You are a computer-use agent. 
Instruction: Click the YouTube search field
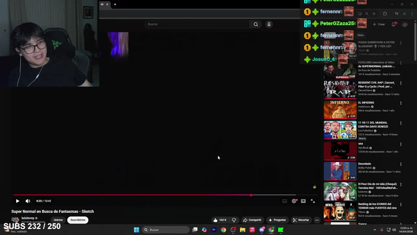[x=197, y=24]
